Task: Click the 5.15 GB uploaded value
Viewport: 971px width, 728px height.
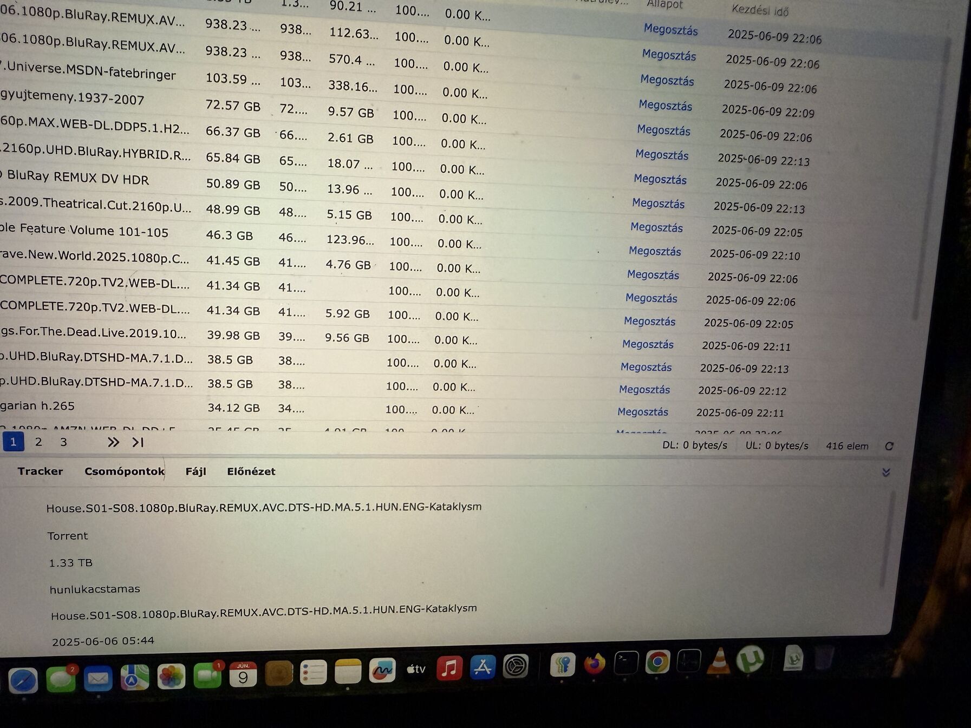Action: (x=349, y=214)
